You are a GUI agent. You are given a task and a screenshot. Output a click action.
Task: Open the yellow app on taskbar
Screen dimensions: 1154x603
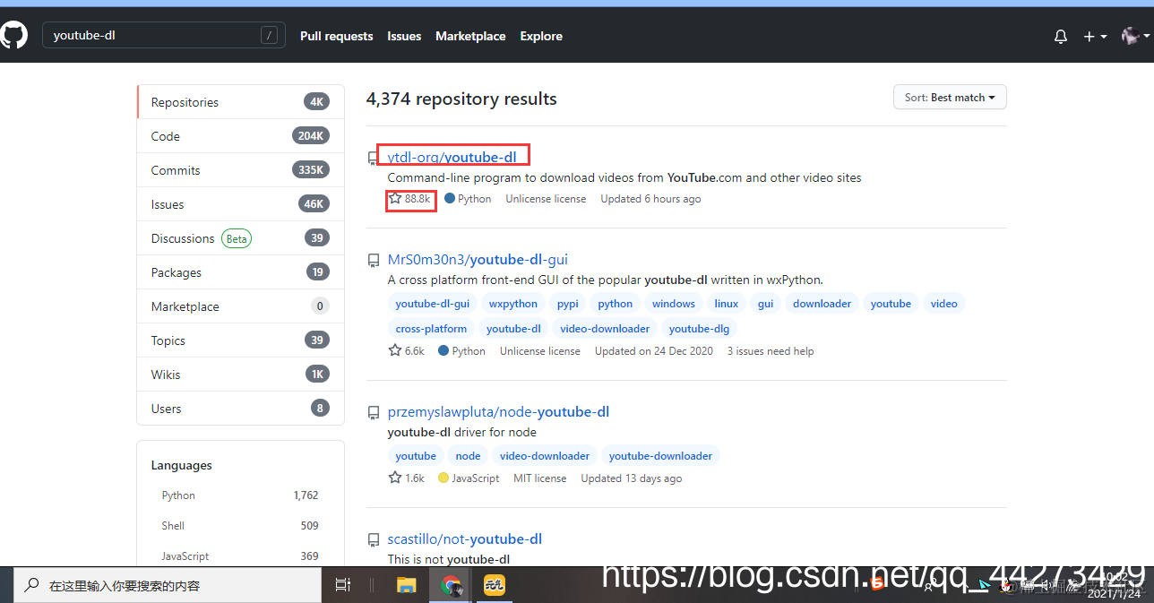(x=495, y=586)
